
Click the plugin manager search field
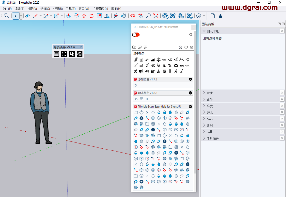(x=168, y=35)
